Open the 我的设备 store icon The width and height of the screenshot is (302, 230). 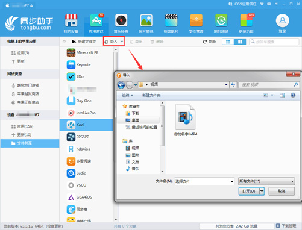tap(71, 20)
